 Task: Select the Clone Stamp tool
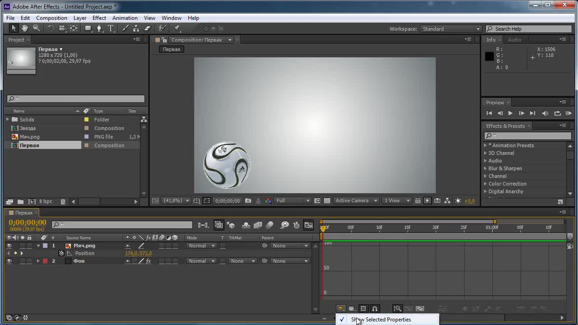pos(136,28)
